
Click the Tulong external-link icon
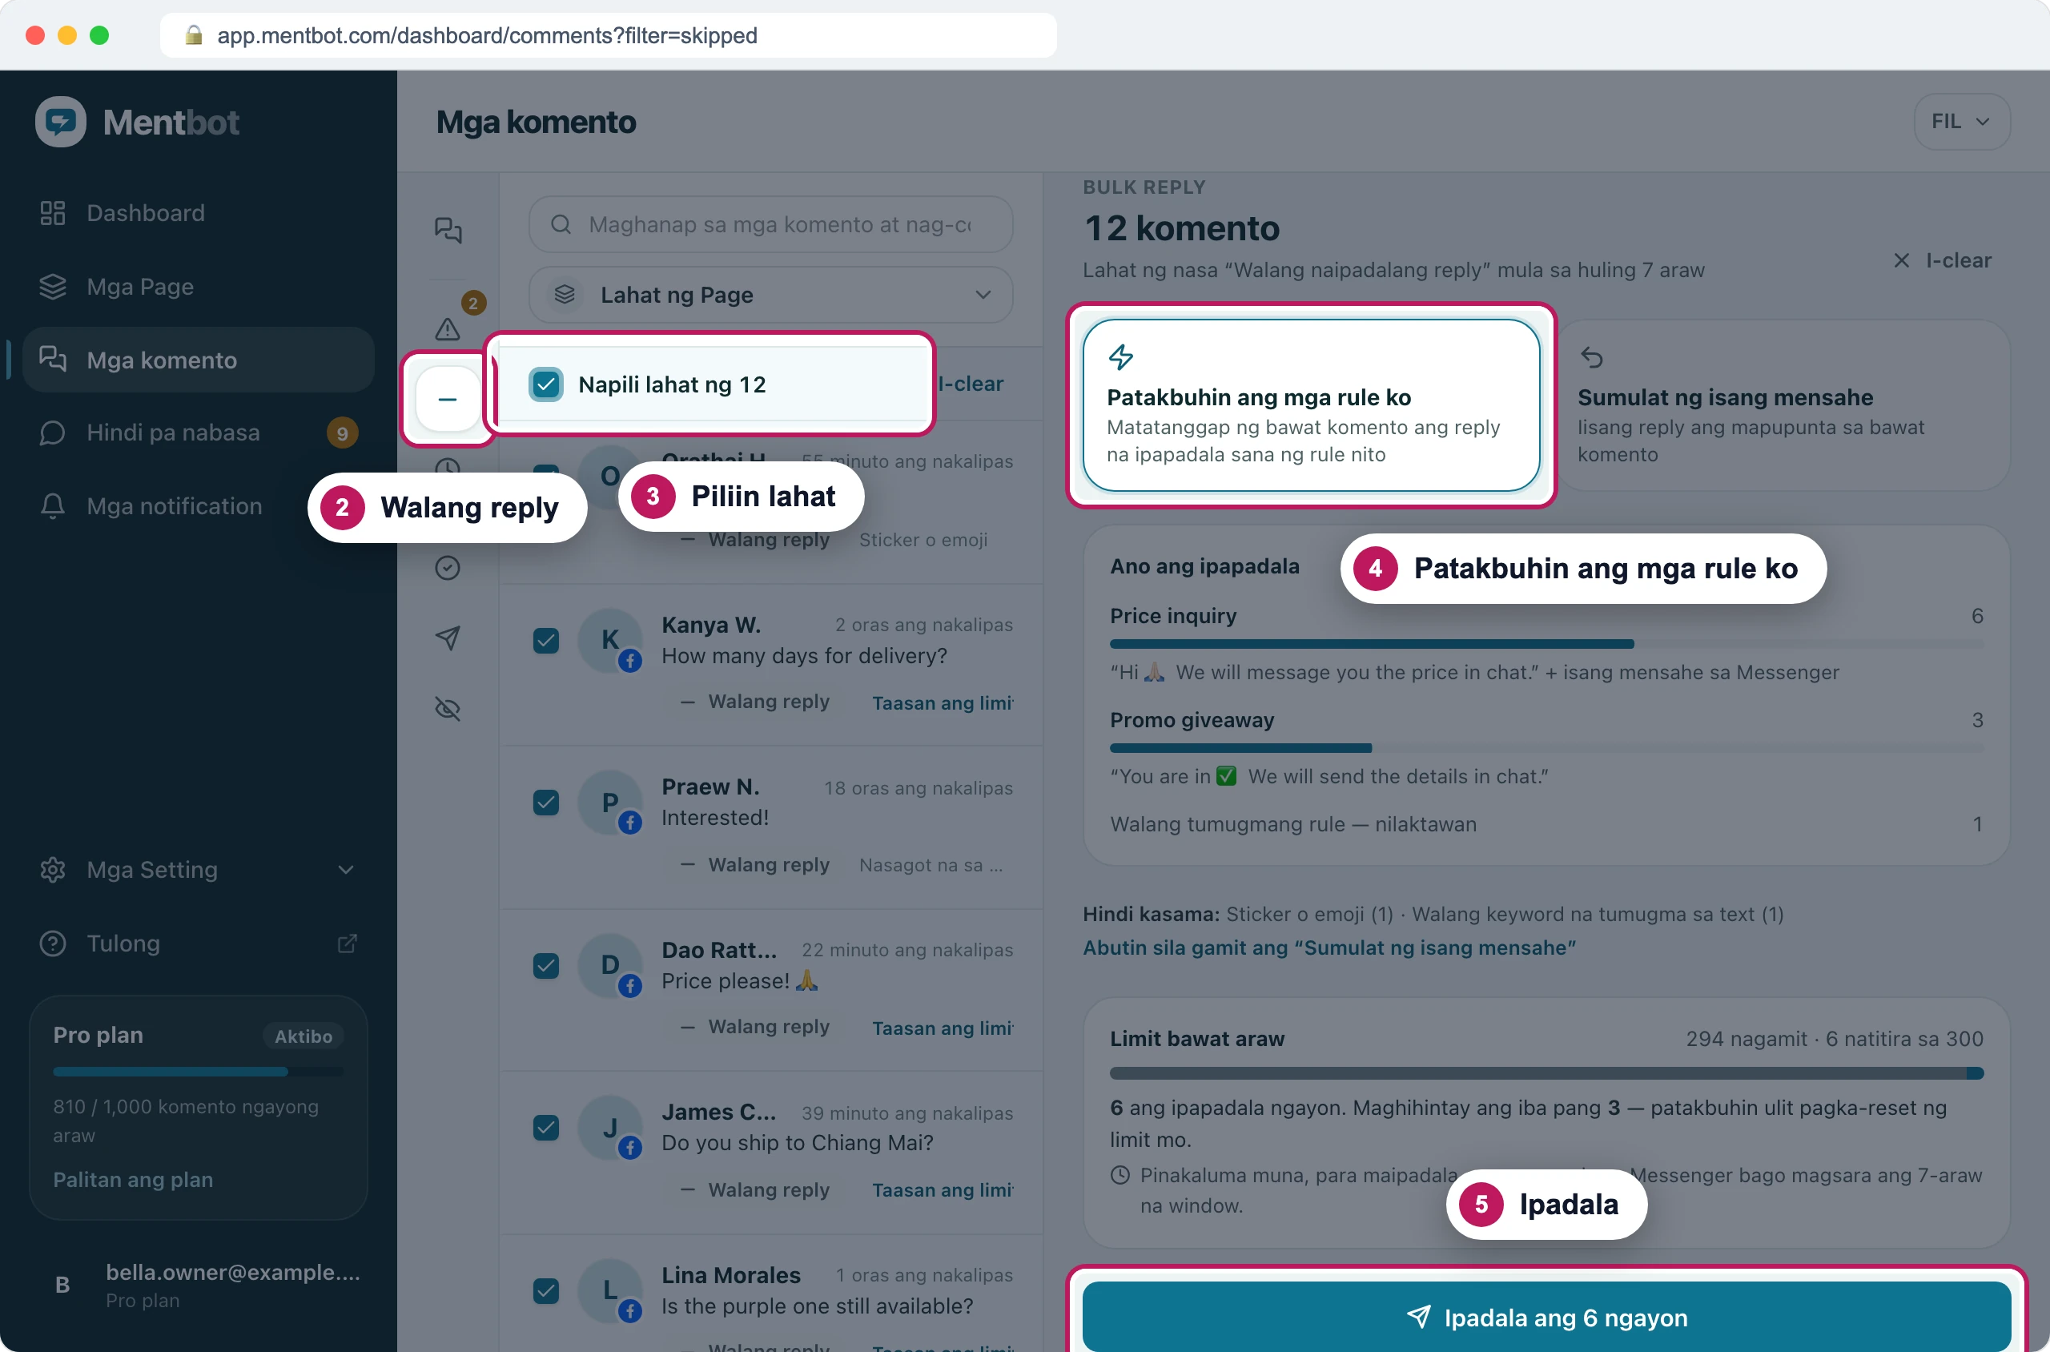click(347, 944)
